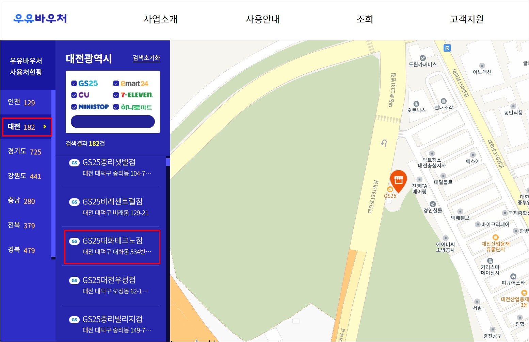The width and height of the screenshot is (529, 342).
Task: Click the 진합 map POI icon
Action: tap(520, 317)
